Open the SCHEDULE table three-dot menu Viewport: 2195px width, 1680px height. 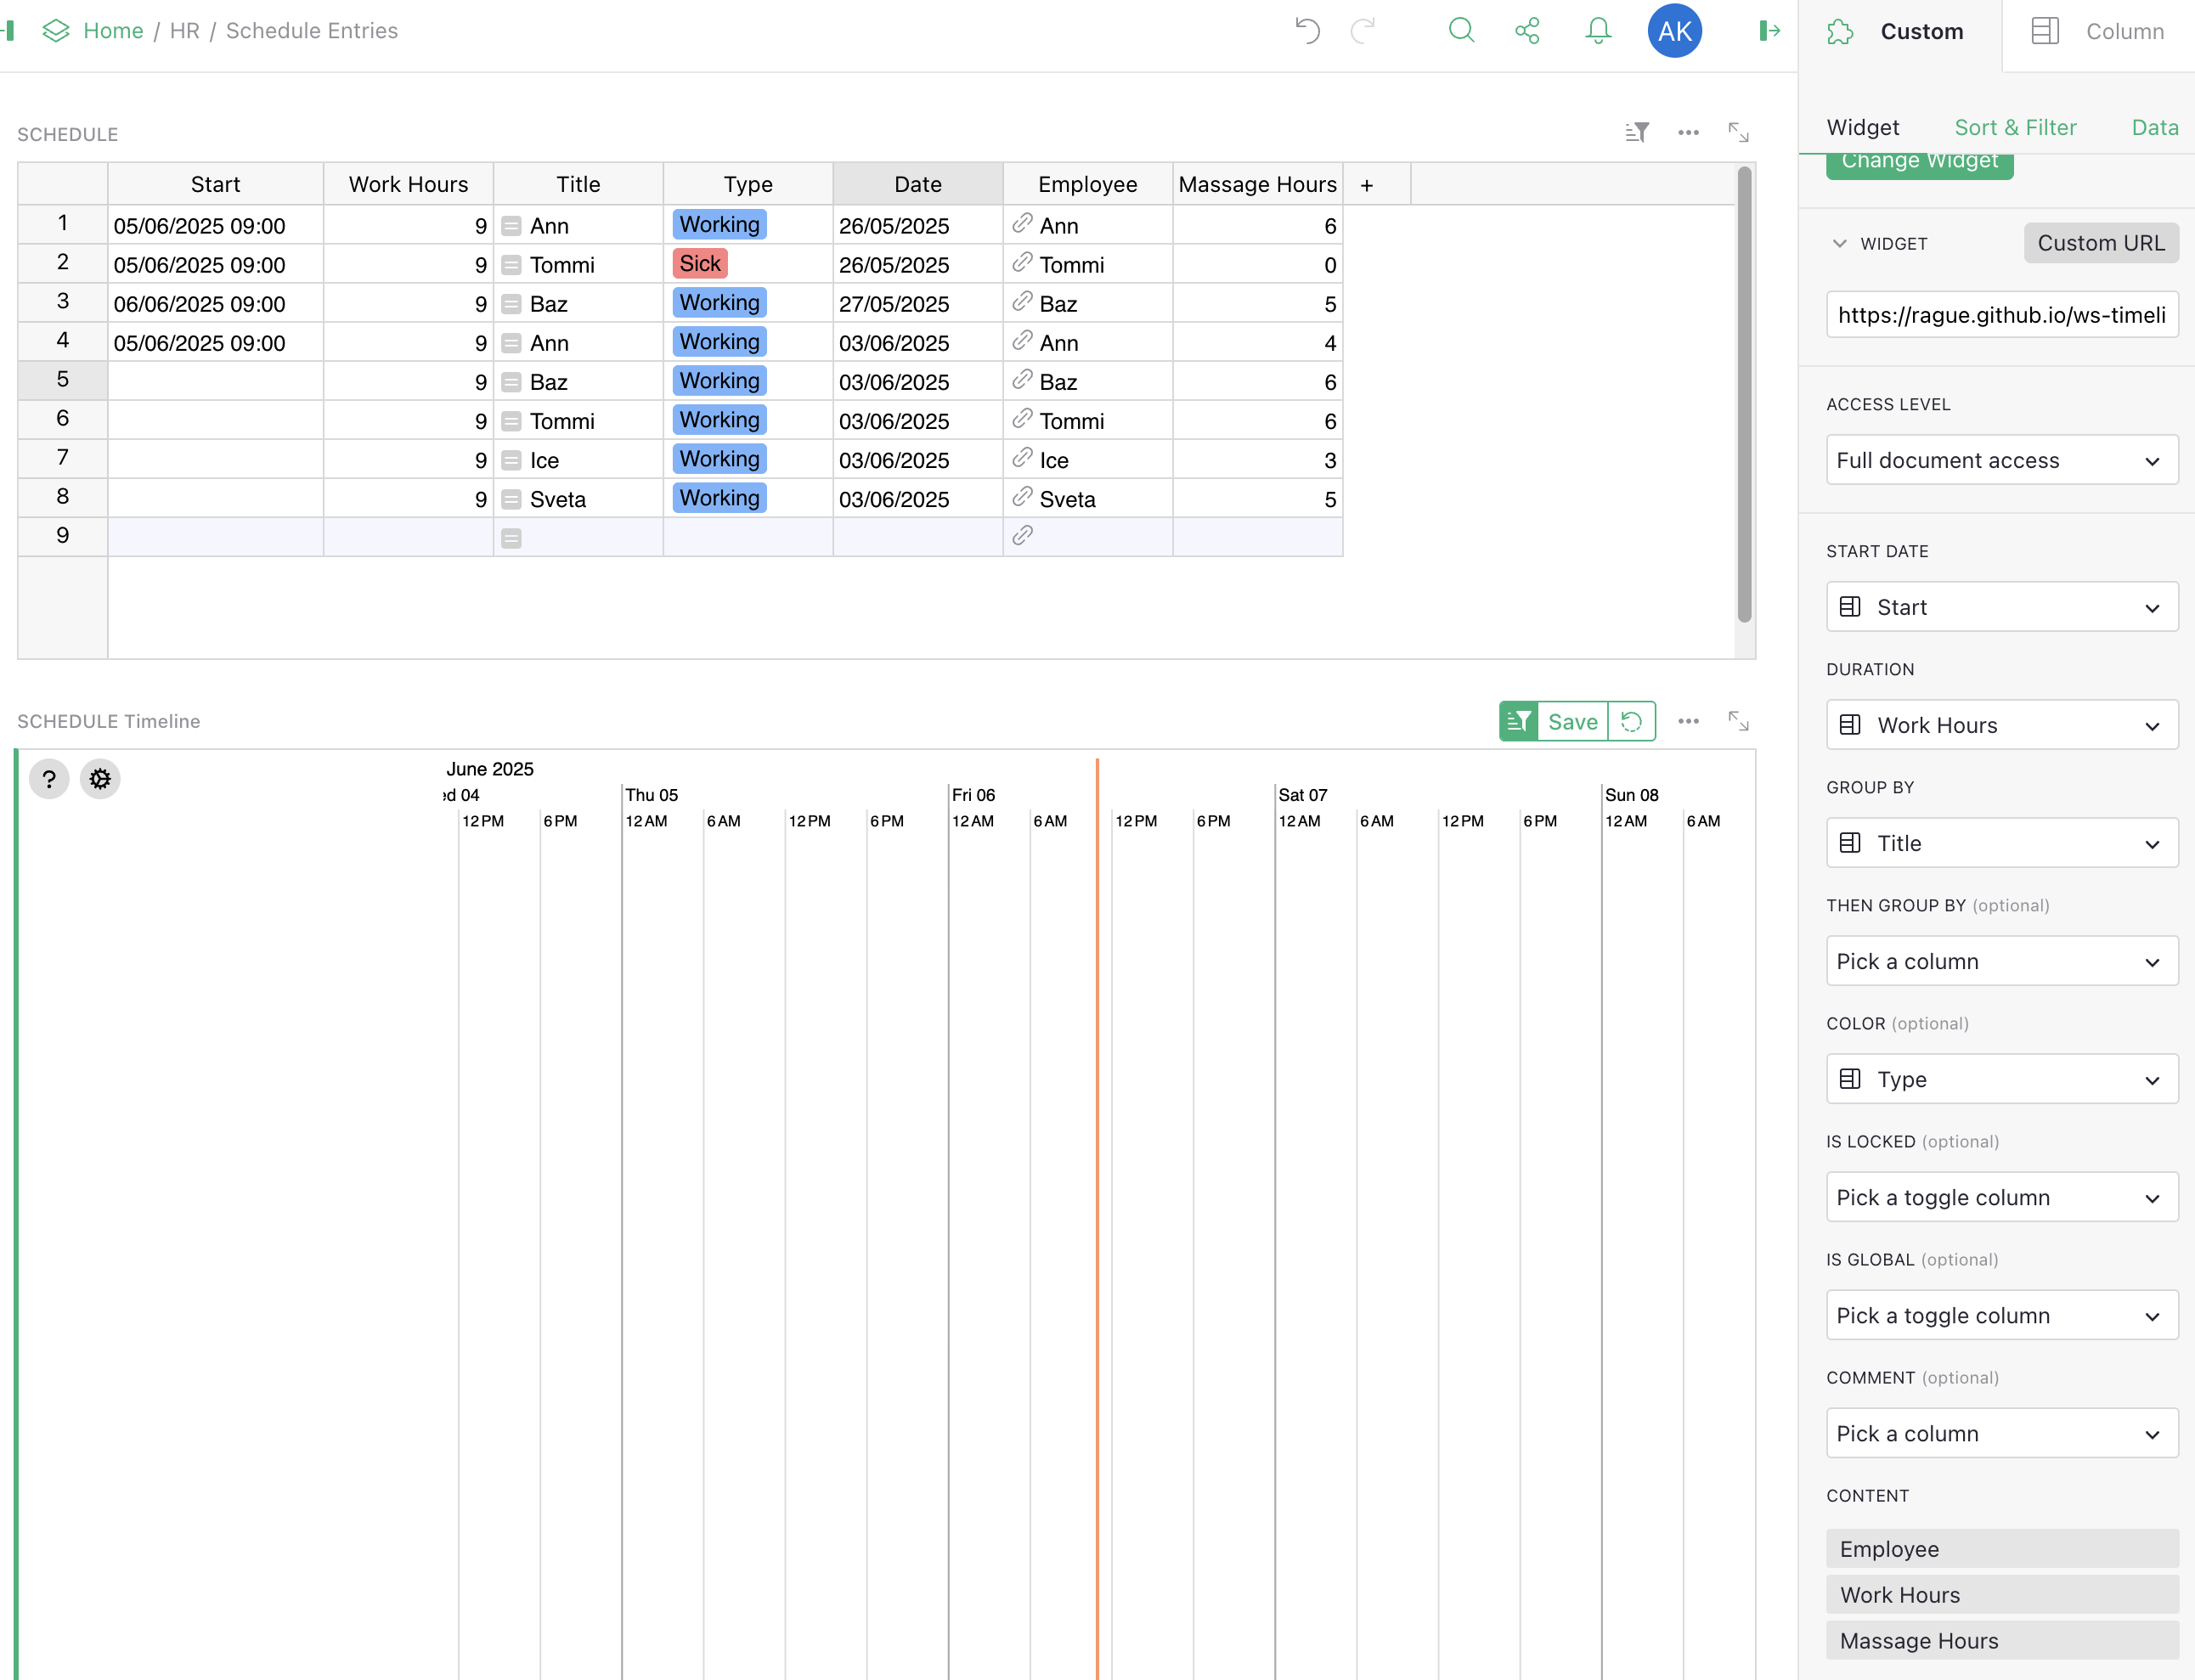pyautogui.click(x=1688, y=133)
